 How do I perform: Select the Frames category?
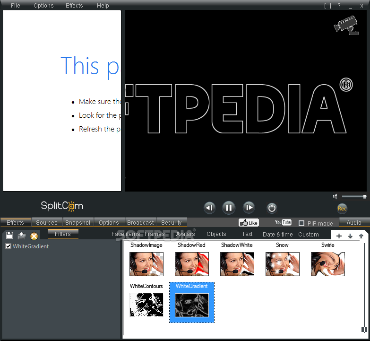tap(155, 234)
